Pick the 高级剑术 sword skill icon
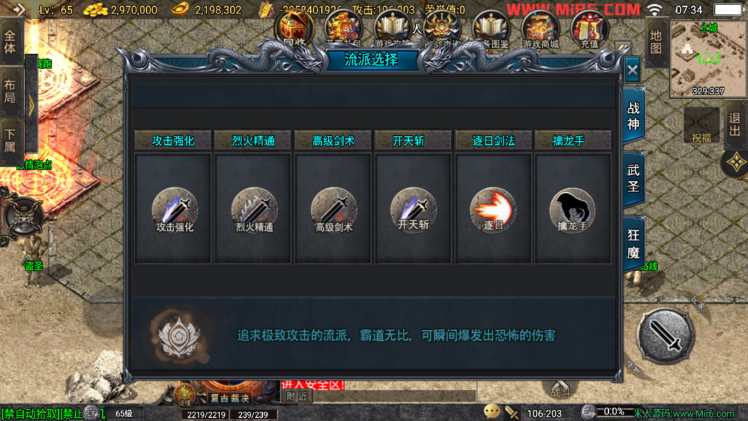 tap(334, 210)
